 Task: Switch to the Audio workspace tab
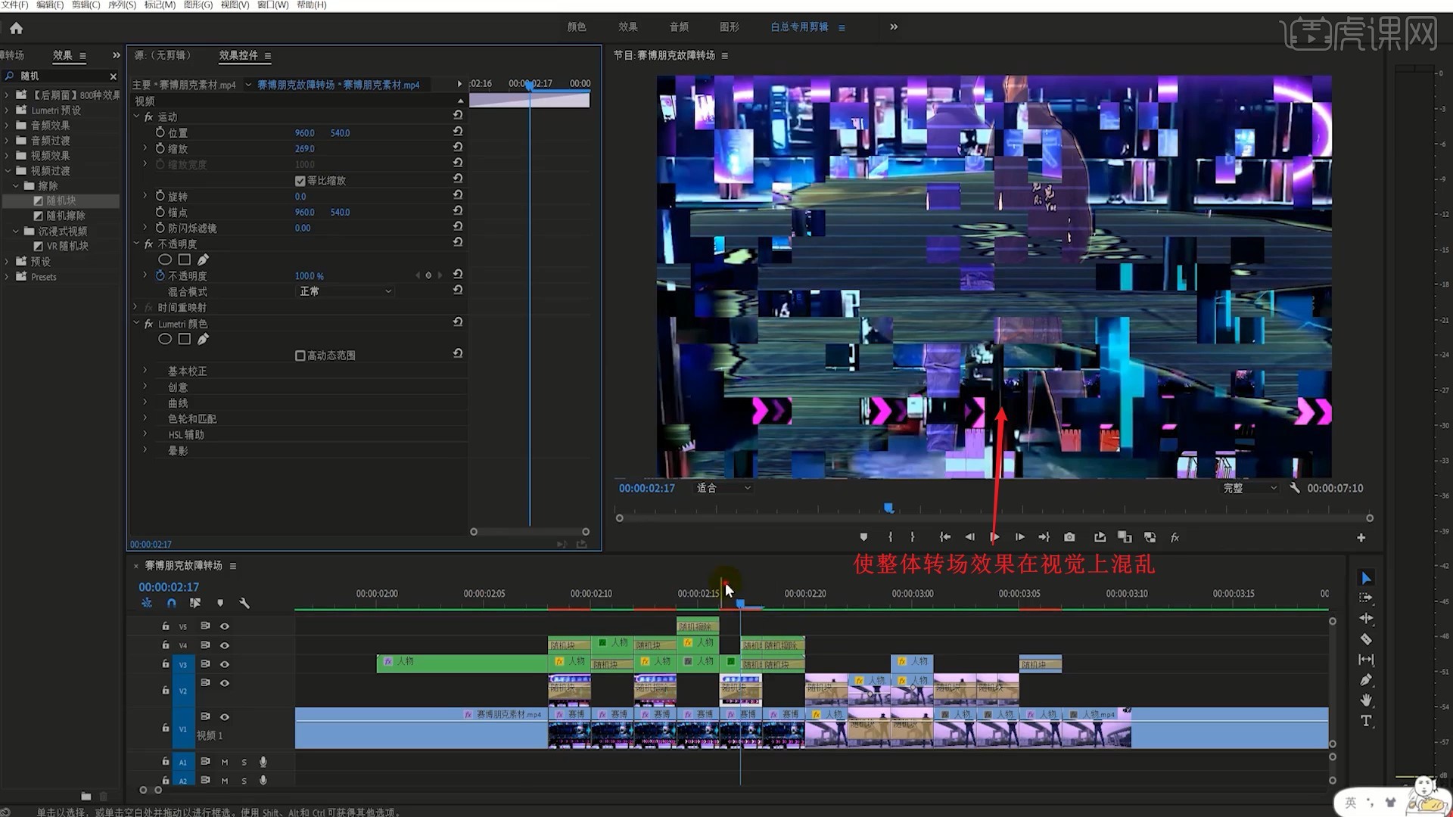(x=679, y=26)
